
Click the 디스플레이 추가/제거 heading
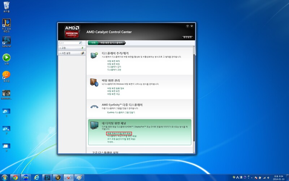[x=115, y=53]
